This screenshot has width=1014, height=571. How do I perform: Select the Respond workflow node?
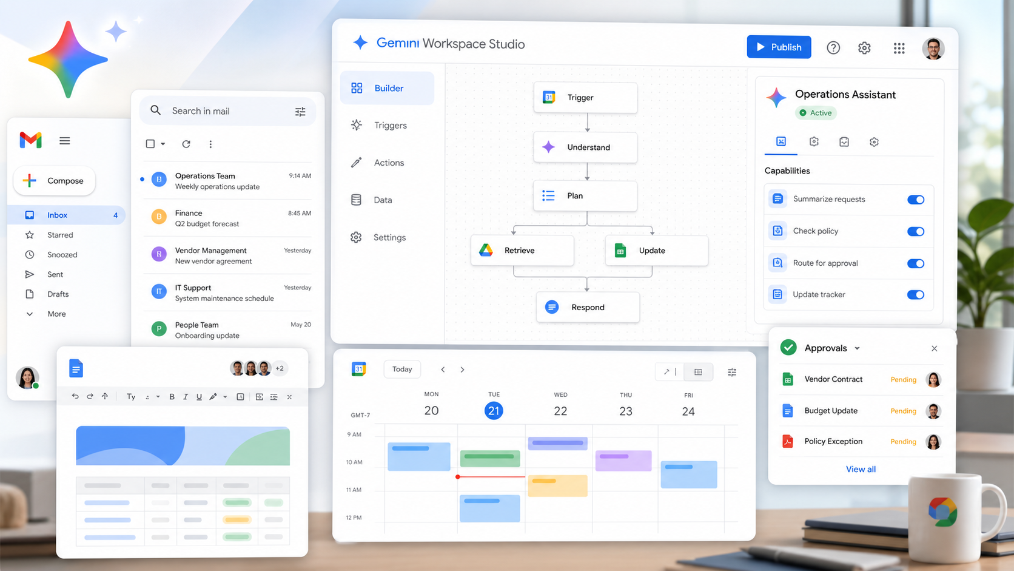point(588,307)
